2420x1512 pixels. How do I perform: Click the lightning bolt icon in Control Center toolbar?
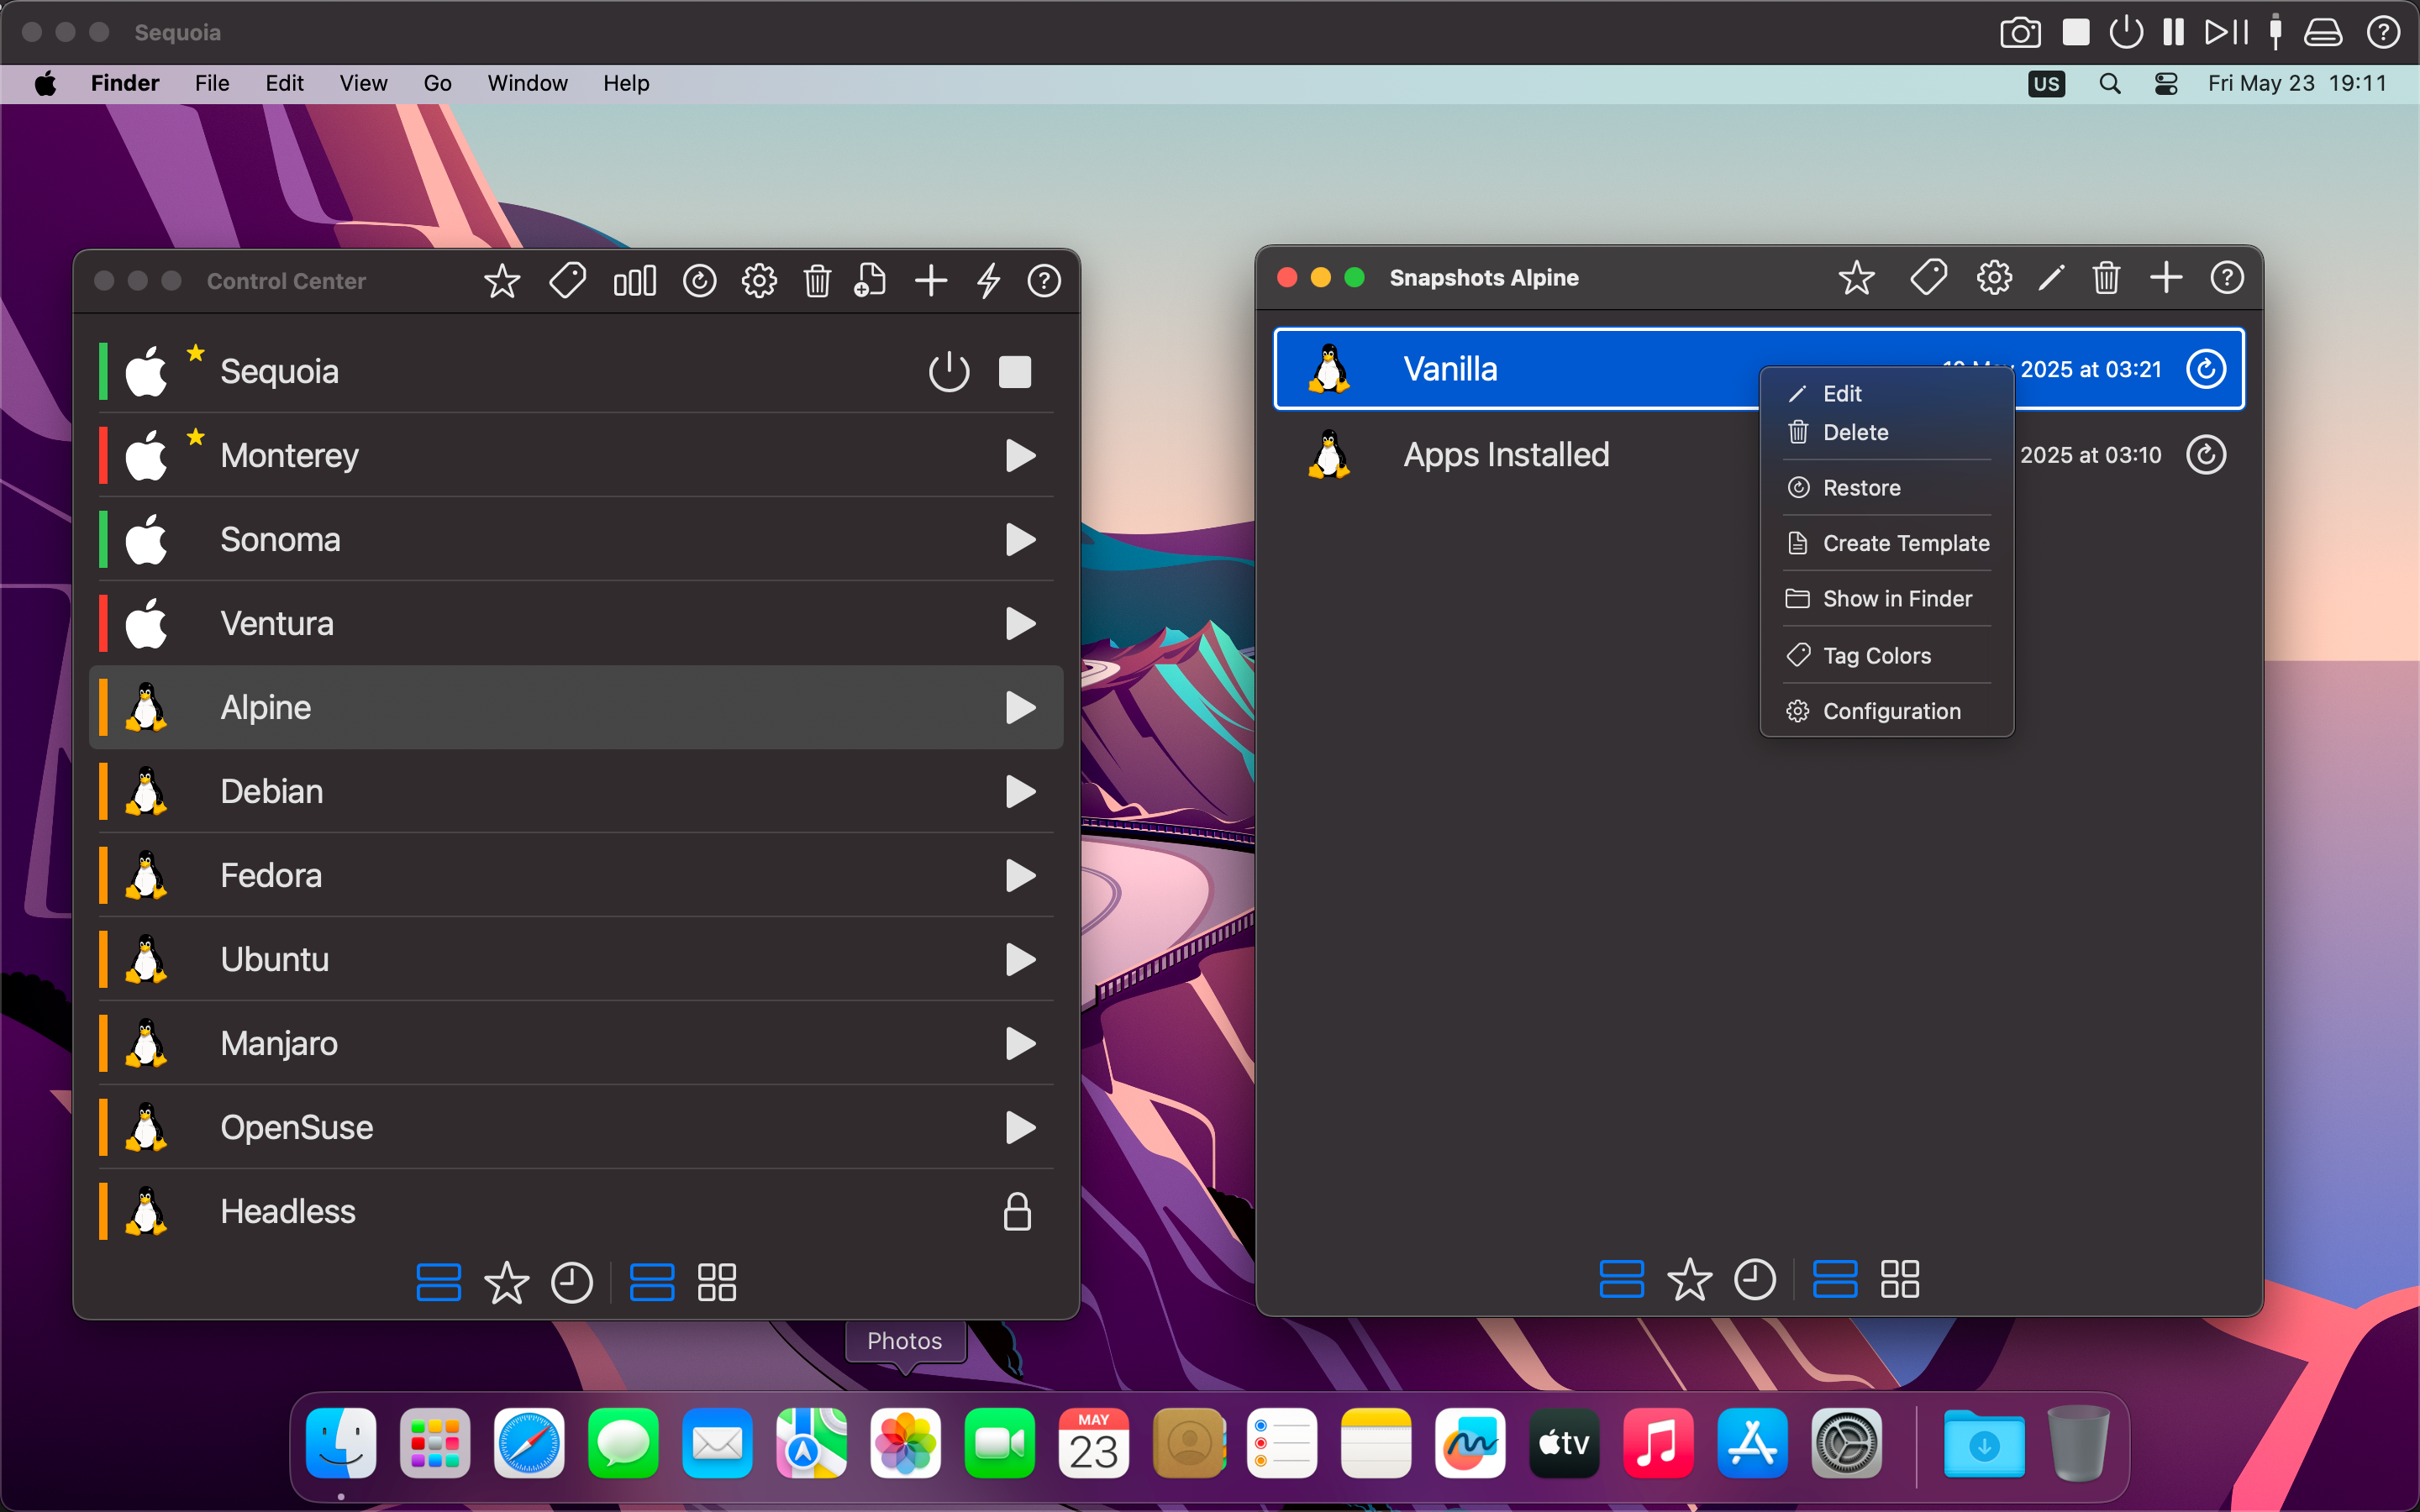[x=988, y=281]
